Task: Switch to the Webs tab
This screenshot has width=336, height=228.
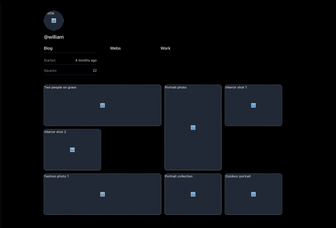Action: (x=116, y=48)
